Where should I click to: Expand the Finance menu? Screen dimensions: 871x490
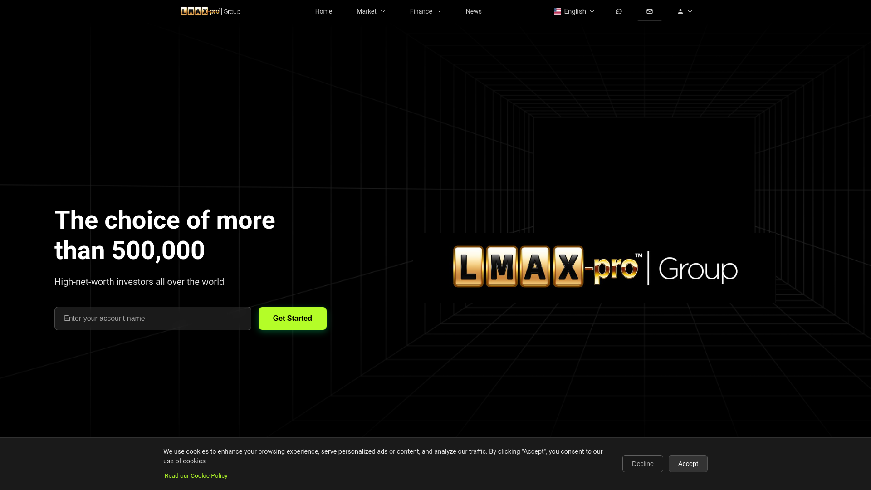(x=425, y=11)
